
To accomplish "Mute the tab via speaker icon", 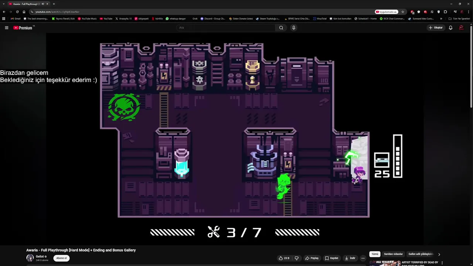I will click(x=43, y=4).
